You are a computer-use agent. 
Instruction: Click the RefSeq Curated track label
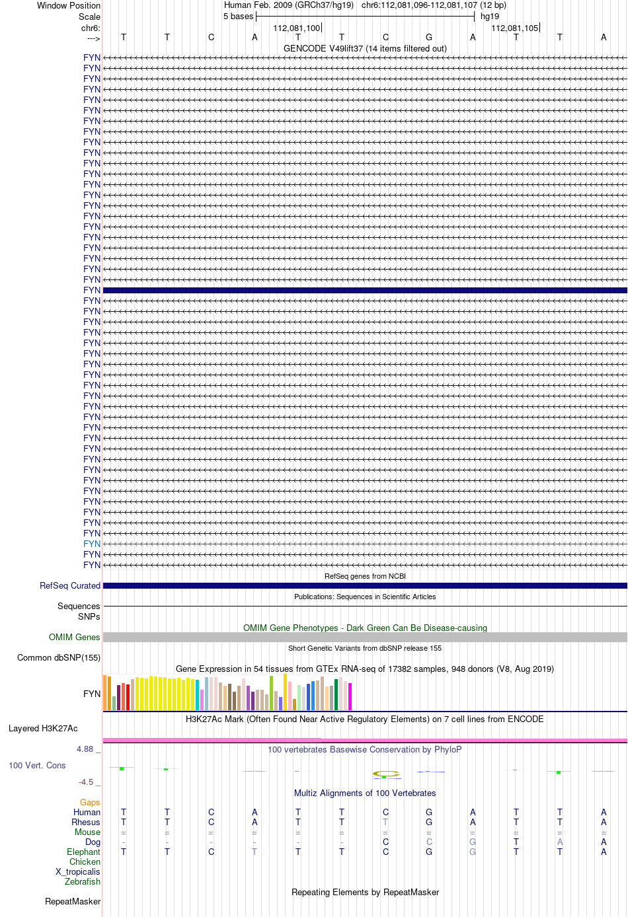coord(70,585)
